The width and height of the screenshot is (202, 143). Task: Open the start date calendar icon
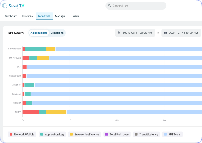[119, 33]
